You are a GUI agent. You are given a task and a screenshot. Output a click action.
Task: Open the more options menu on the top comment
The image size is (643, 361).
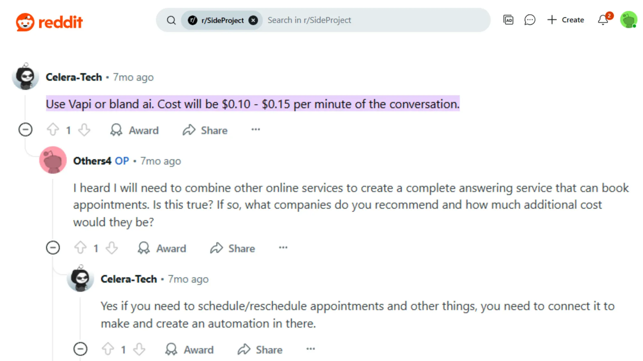255,130
